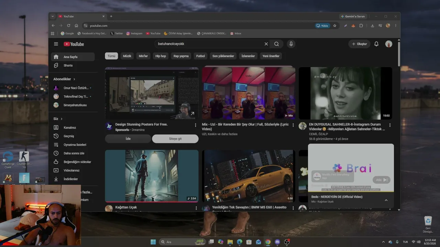Select the İzlenenler filter chip
The height and width of the screenshot is (247, 440).
(248, 56)
